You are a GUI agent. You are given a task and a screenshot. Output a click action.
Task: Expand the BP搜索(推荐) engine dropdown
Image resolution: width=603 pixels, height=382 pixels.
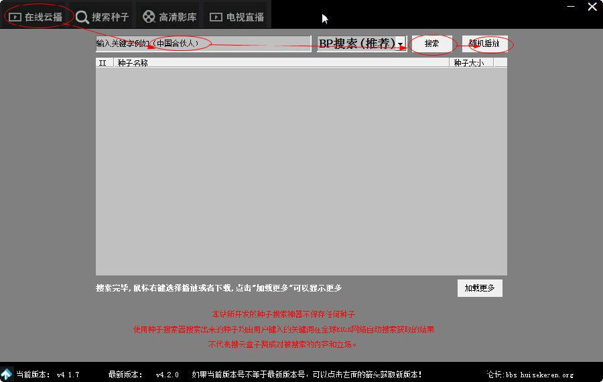(401, 44)
